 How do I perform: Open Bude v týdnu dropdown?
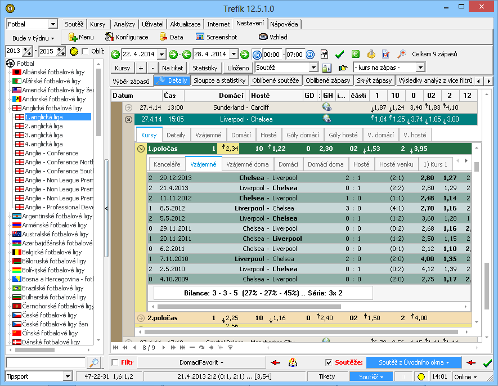point(33,38)
